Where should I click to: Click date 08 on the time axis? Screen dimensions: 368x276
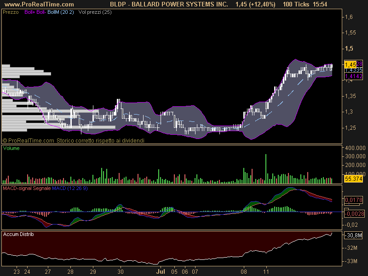pos(244,272)
